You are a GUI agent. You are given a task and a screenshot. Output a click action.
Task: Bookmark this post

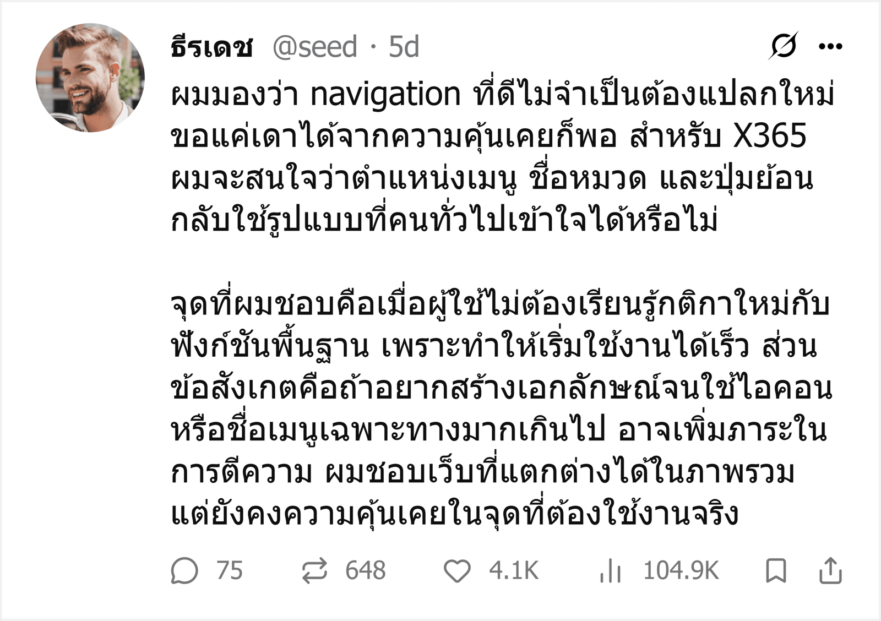click(x=776, y=570)
